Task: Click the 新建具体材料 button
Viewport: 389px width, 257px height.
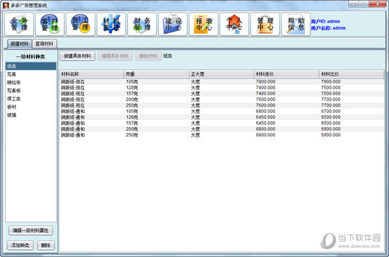Action: tap(77, 56)
